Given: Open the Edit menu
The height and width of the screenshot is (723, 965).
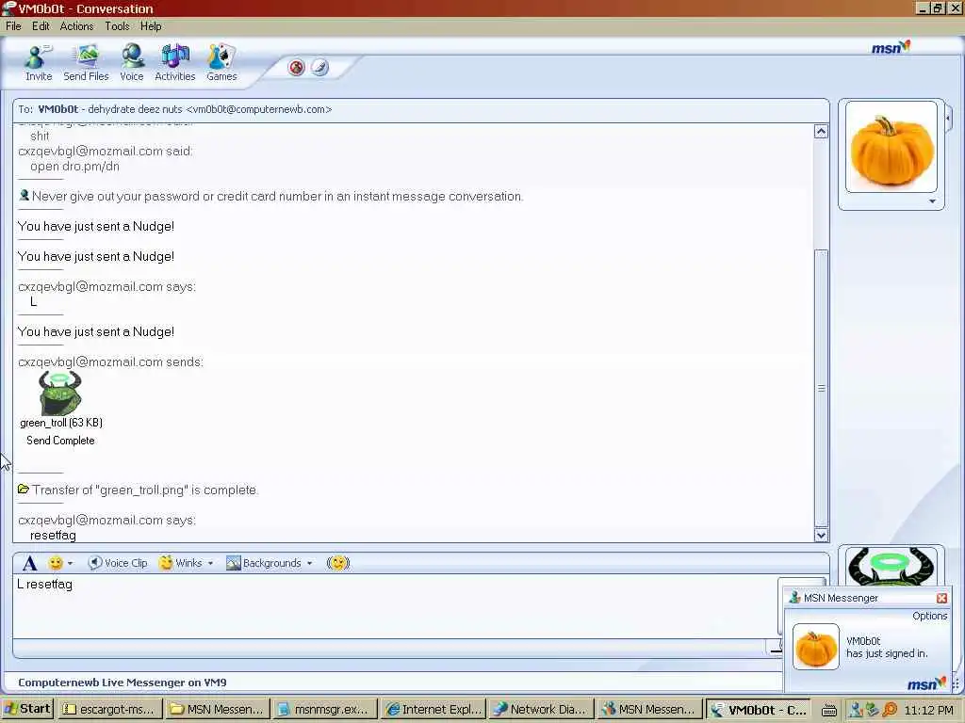Looking at the screenshot, I should pyautogui.click(x=41, y=26).
